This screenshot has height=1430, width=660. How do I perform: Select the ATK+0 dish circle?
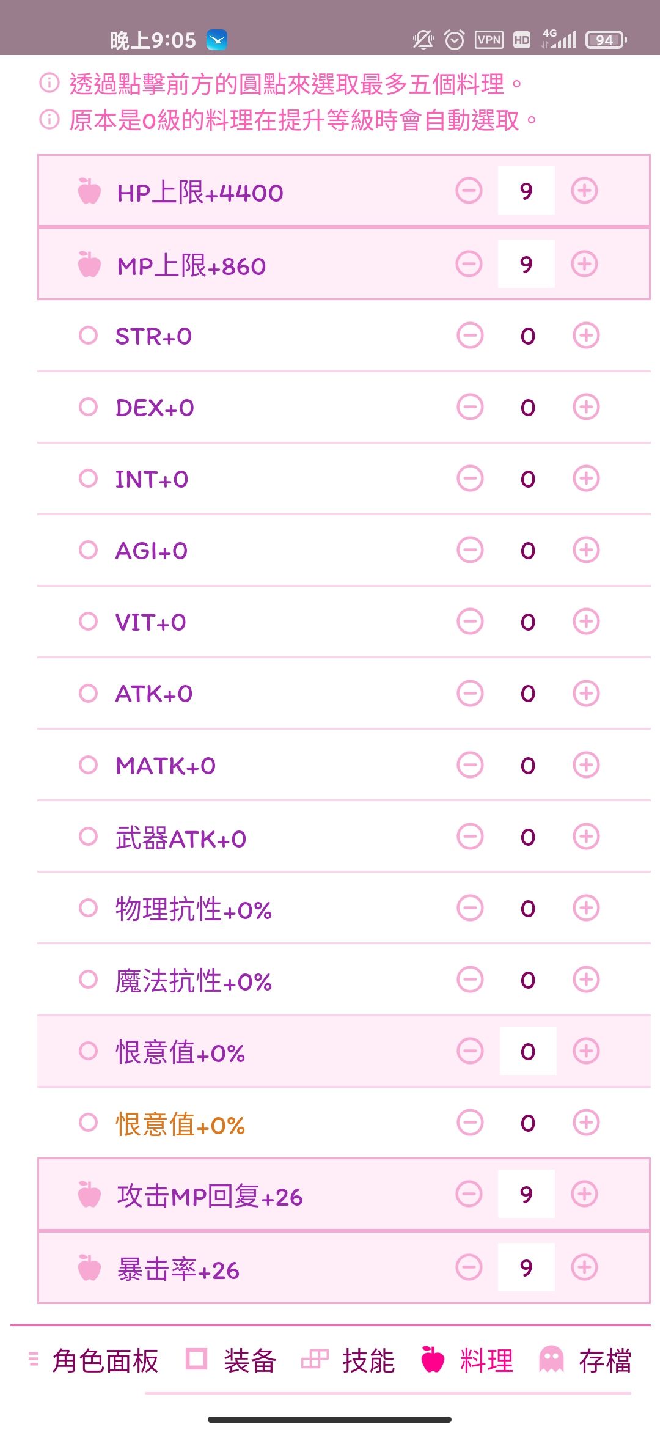click(x=89, y=693)
